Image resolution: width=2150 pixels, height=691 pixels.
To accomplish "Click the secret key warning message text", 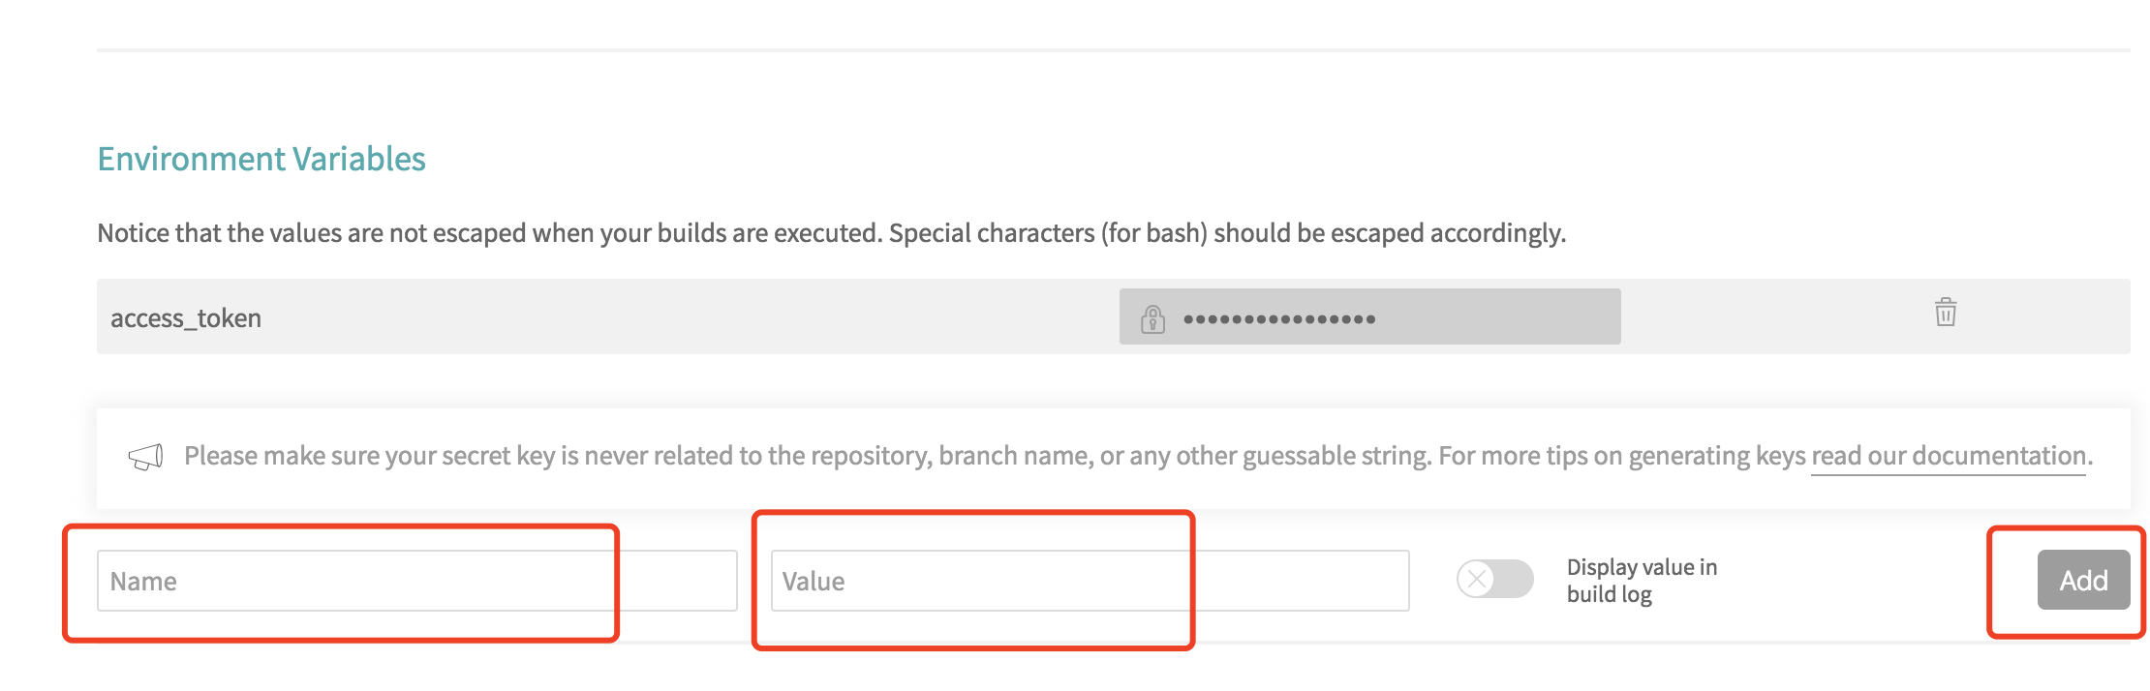I will click(1138, 456).
